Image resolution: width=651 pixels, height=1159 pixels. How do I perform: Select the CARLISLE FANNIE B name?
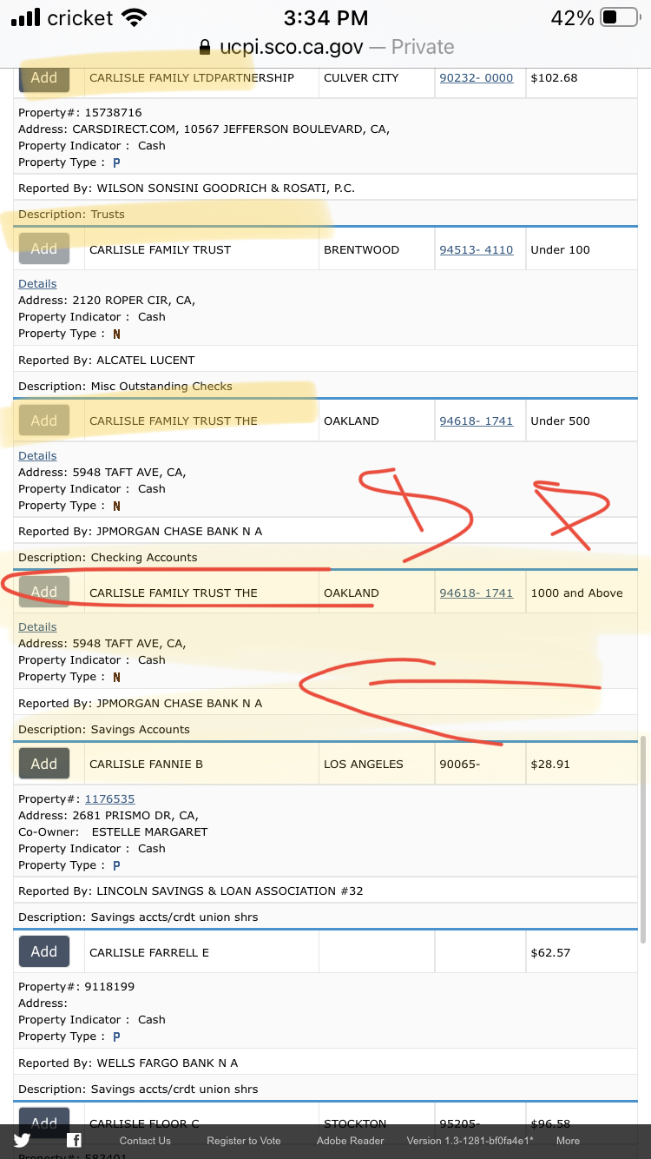pyautogui.click(x=146, y=764)
